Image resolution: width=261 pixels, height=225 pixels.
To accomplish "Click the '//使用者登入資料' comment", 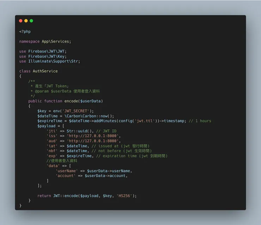I will point(62,161).
